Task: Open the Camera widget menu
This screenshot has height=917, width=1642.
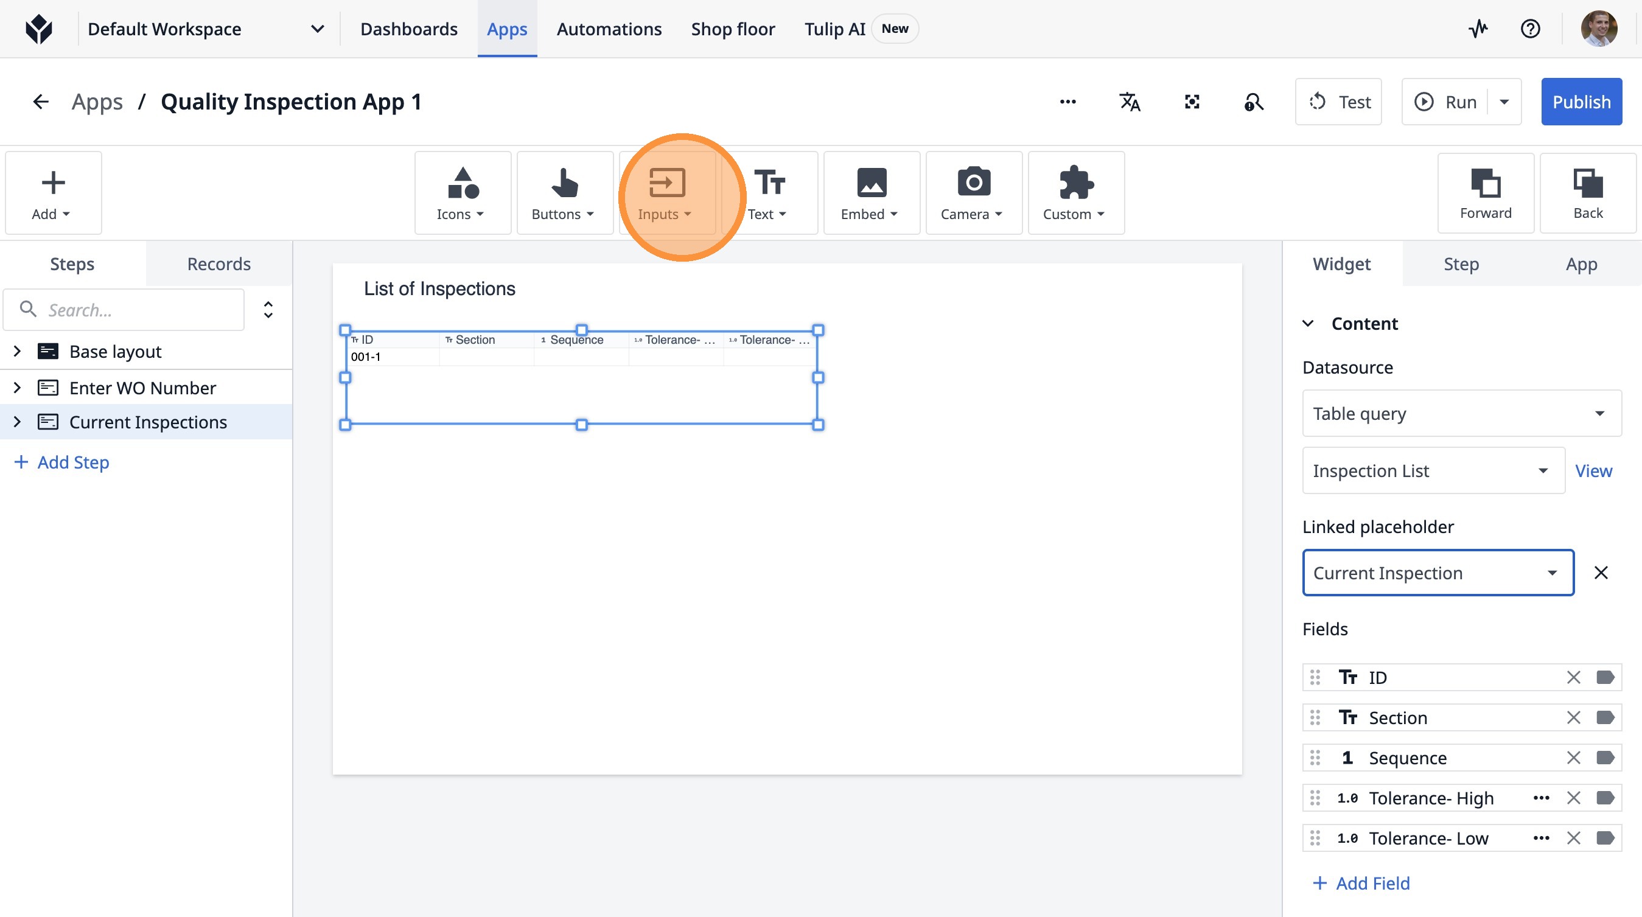Action: pyautogui.click(x=973, y=193)
